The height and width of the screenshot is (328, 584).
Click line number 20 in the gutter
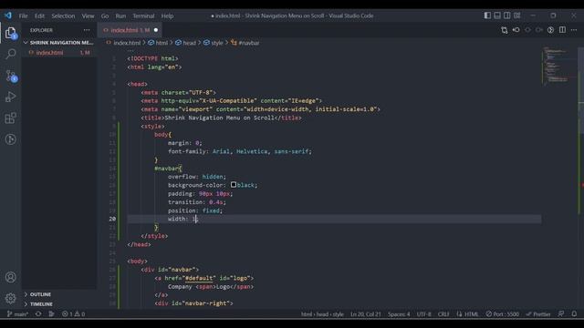pos(112,219)
